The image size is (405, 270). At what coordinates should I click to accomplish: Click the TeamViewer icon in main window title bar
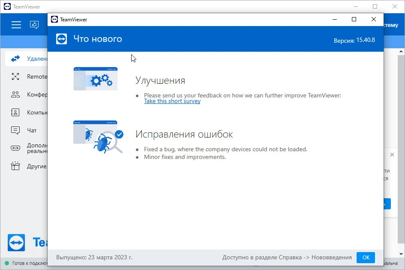click(x=7, y=6)
